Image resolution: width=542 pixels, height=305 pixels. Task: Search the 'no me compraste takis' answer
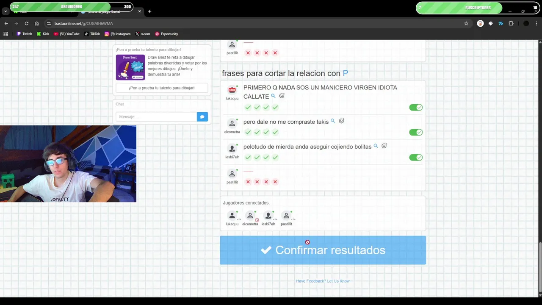tap(333, 121)
